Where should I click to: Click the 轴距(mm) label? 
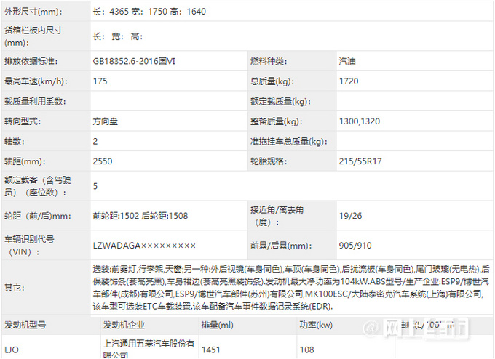25,161
